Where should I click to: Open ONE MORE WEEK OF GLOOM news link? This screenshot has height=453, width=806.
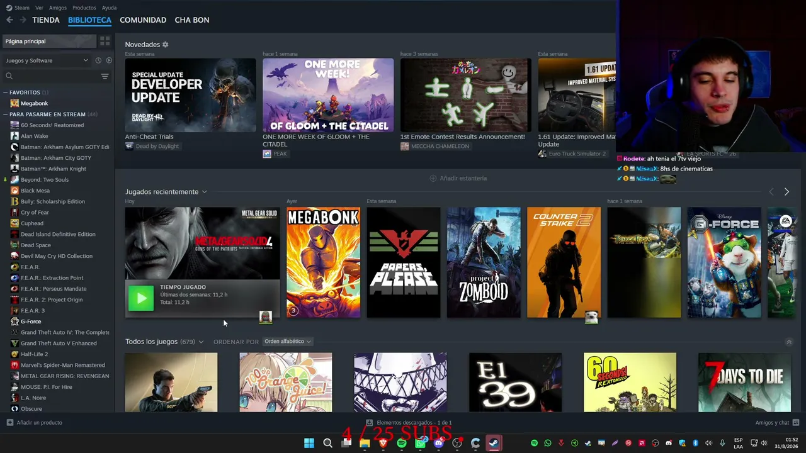(x=316, y=140)
